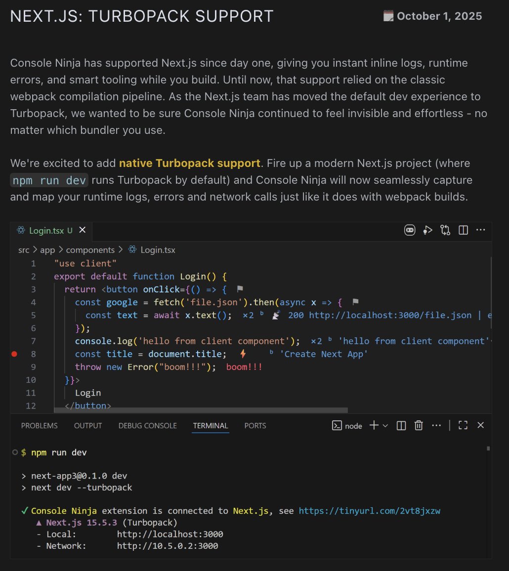
Task: Click the inline 'Create Next App' value
Action: (x=324, y=354)
